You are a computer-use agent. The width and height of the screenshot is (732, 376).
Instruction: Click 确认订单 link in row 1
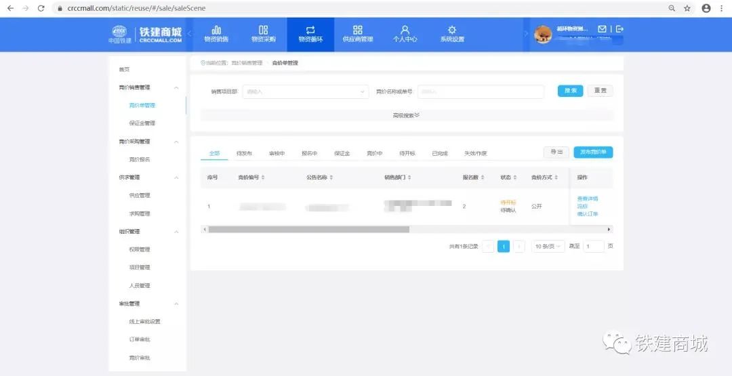(x=588, y=214)
